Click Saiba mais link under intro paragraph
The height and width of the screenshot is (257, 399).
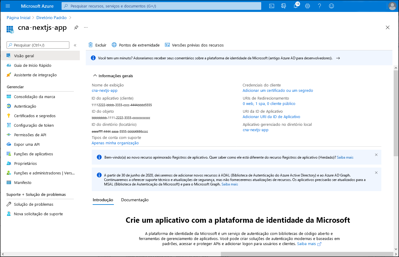coord(309,244)
